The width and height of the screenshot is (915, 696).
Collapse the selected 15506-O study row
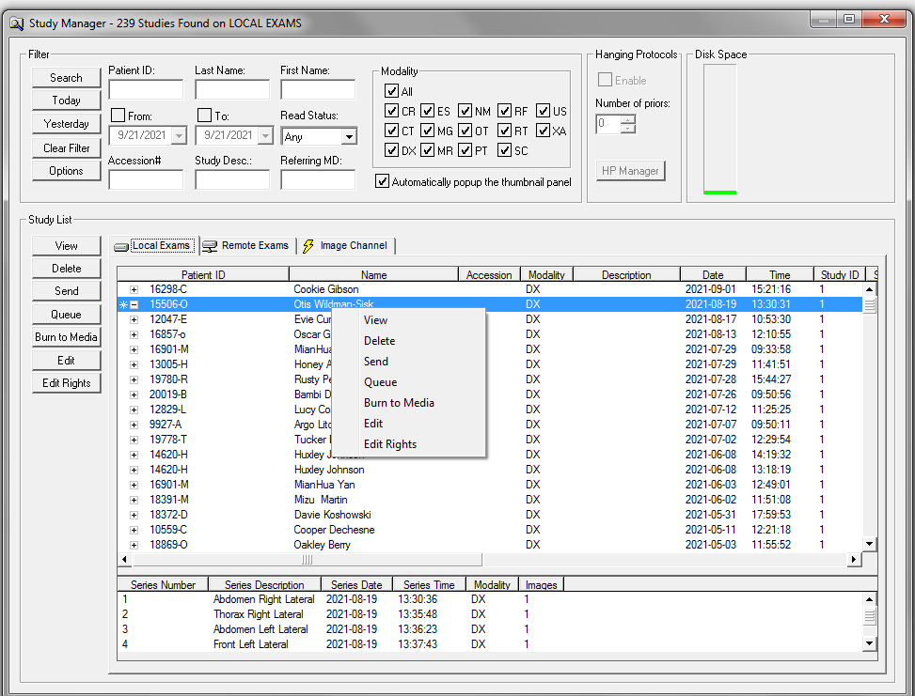[x=134, y=304]
